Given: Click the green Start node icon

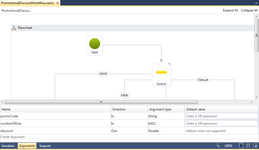Looking at the screenshot, I should point(95,44).
